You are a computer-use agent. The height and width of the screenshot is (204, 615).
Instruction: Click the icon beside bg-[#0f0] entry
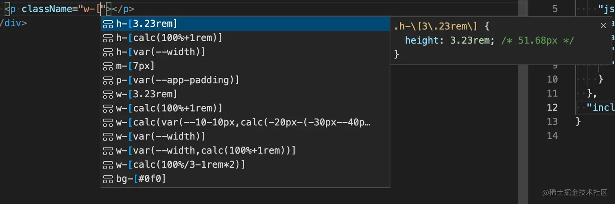click(108, 179)
